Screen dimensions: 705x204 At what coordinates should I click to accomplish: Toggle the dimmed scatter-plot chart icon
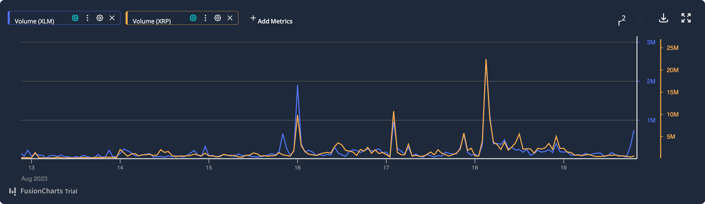[x=641, y=18]
